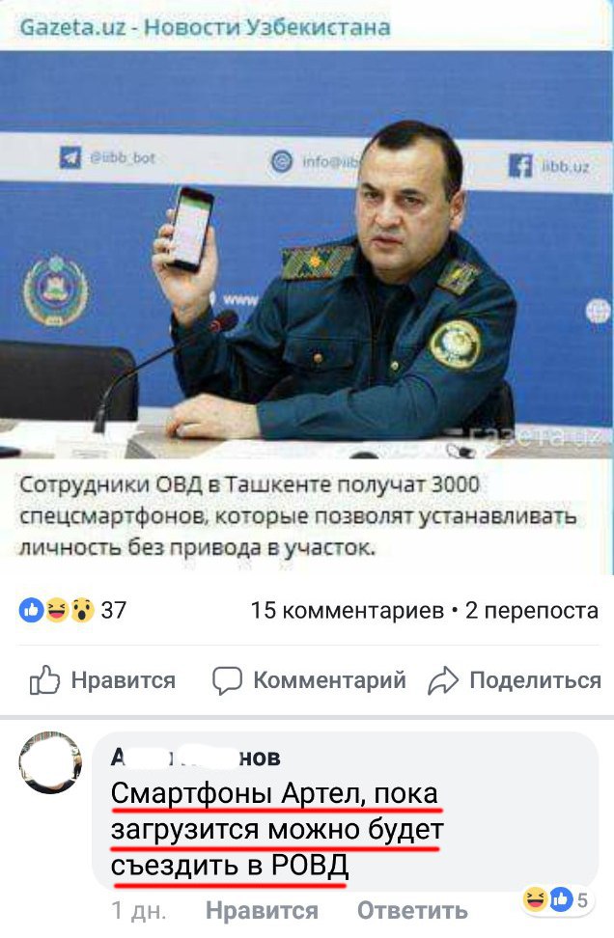Reply to comment with Ответить
Image resolution: width=614 pixels, height=938 pixels.
412,910
